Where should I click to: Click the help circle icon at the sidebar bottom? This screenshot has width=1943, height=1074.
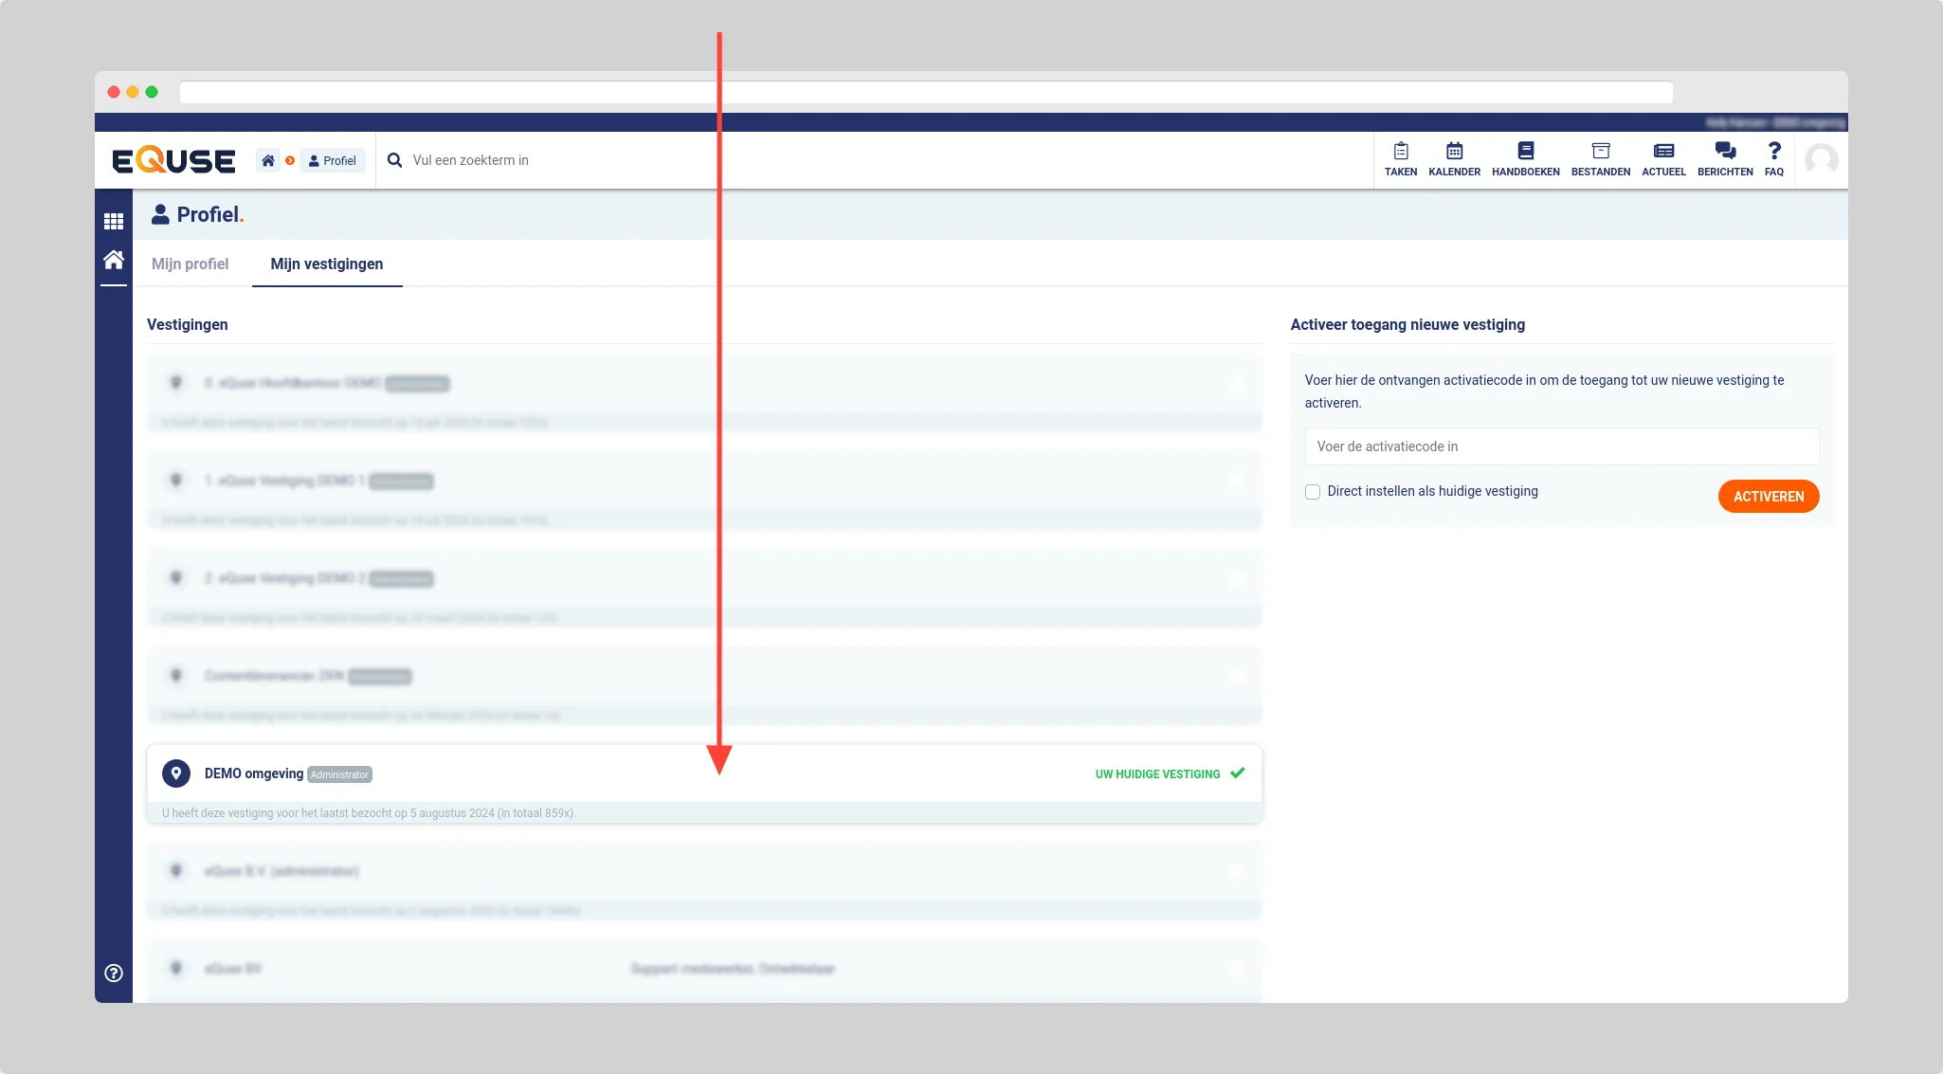coord(114,973)
